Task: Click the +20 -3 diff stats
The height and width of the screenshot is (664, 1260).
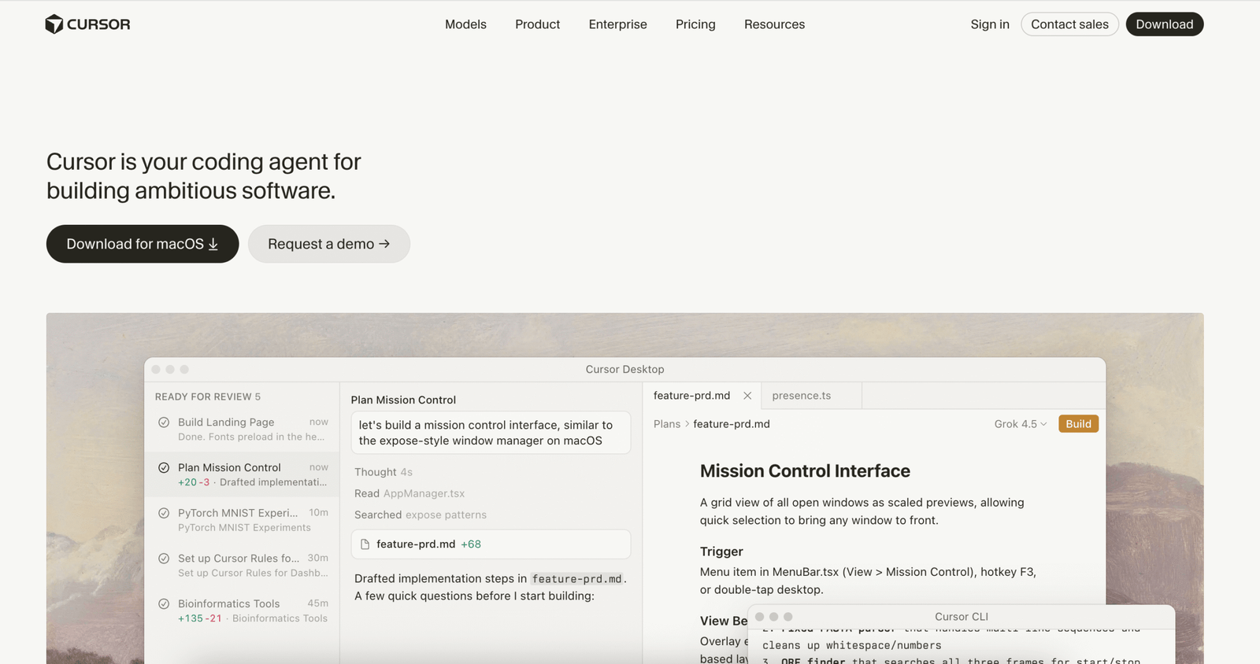Action: click(x=194, y=482)
